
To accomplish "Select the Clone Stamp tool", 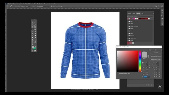I will (x=35, y=31).
